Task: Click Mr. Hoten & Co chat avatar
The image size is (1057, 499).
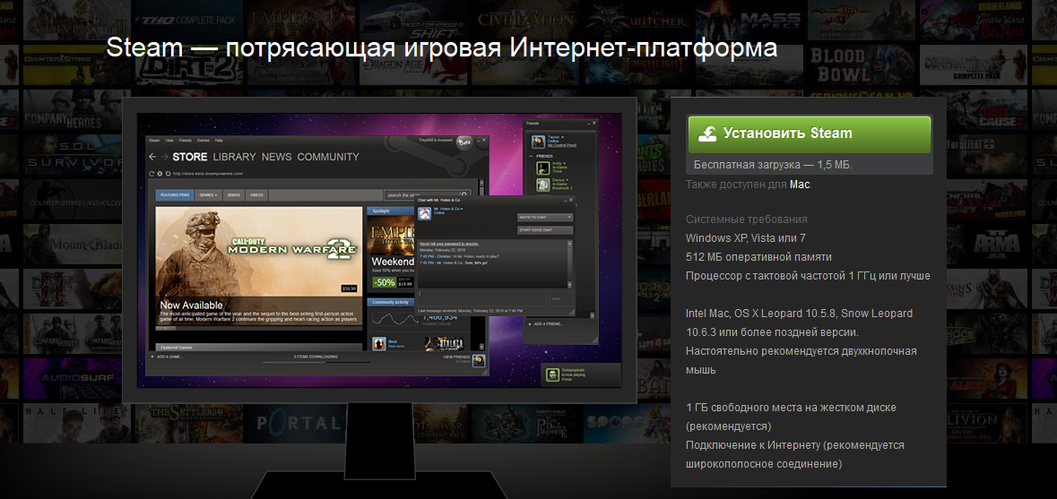Action: pyautogui.click(x=425, y=213)
